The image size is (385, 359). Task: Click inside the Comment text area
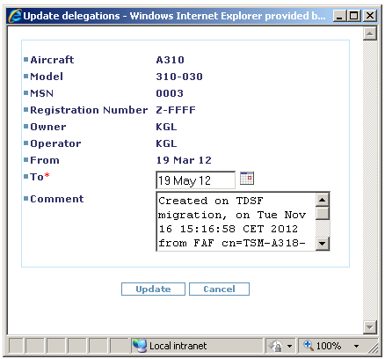coord(236,222)
